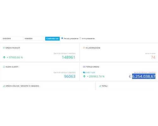Click the Confronta con button
Image resolution: width=158 pixels, height=126 pixels.
pyautogui.click(x=52, y=39)
